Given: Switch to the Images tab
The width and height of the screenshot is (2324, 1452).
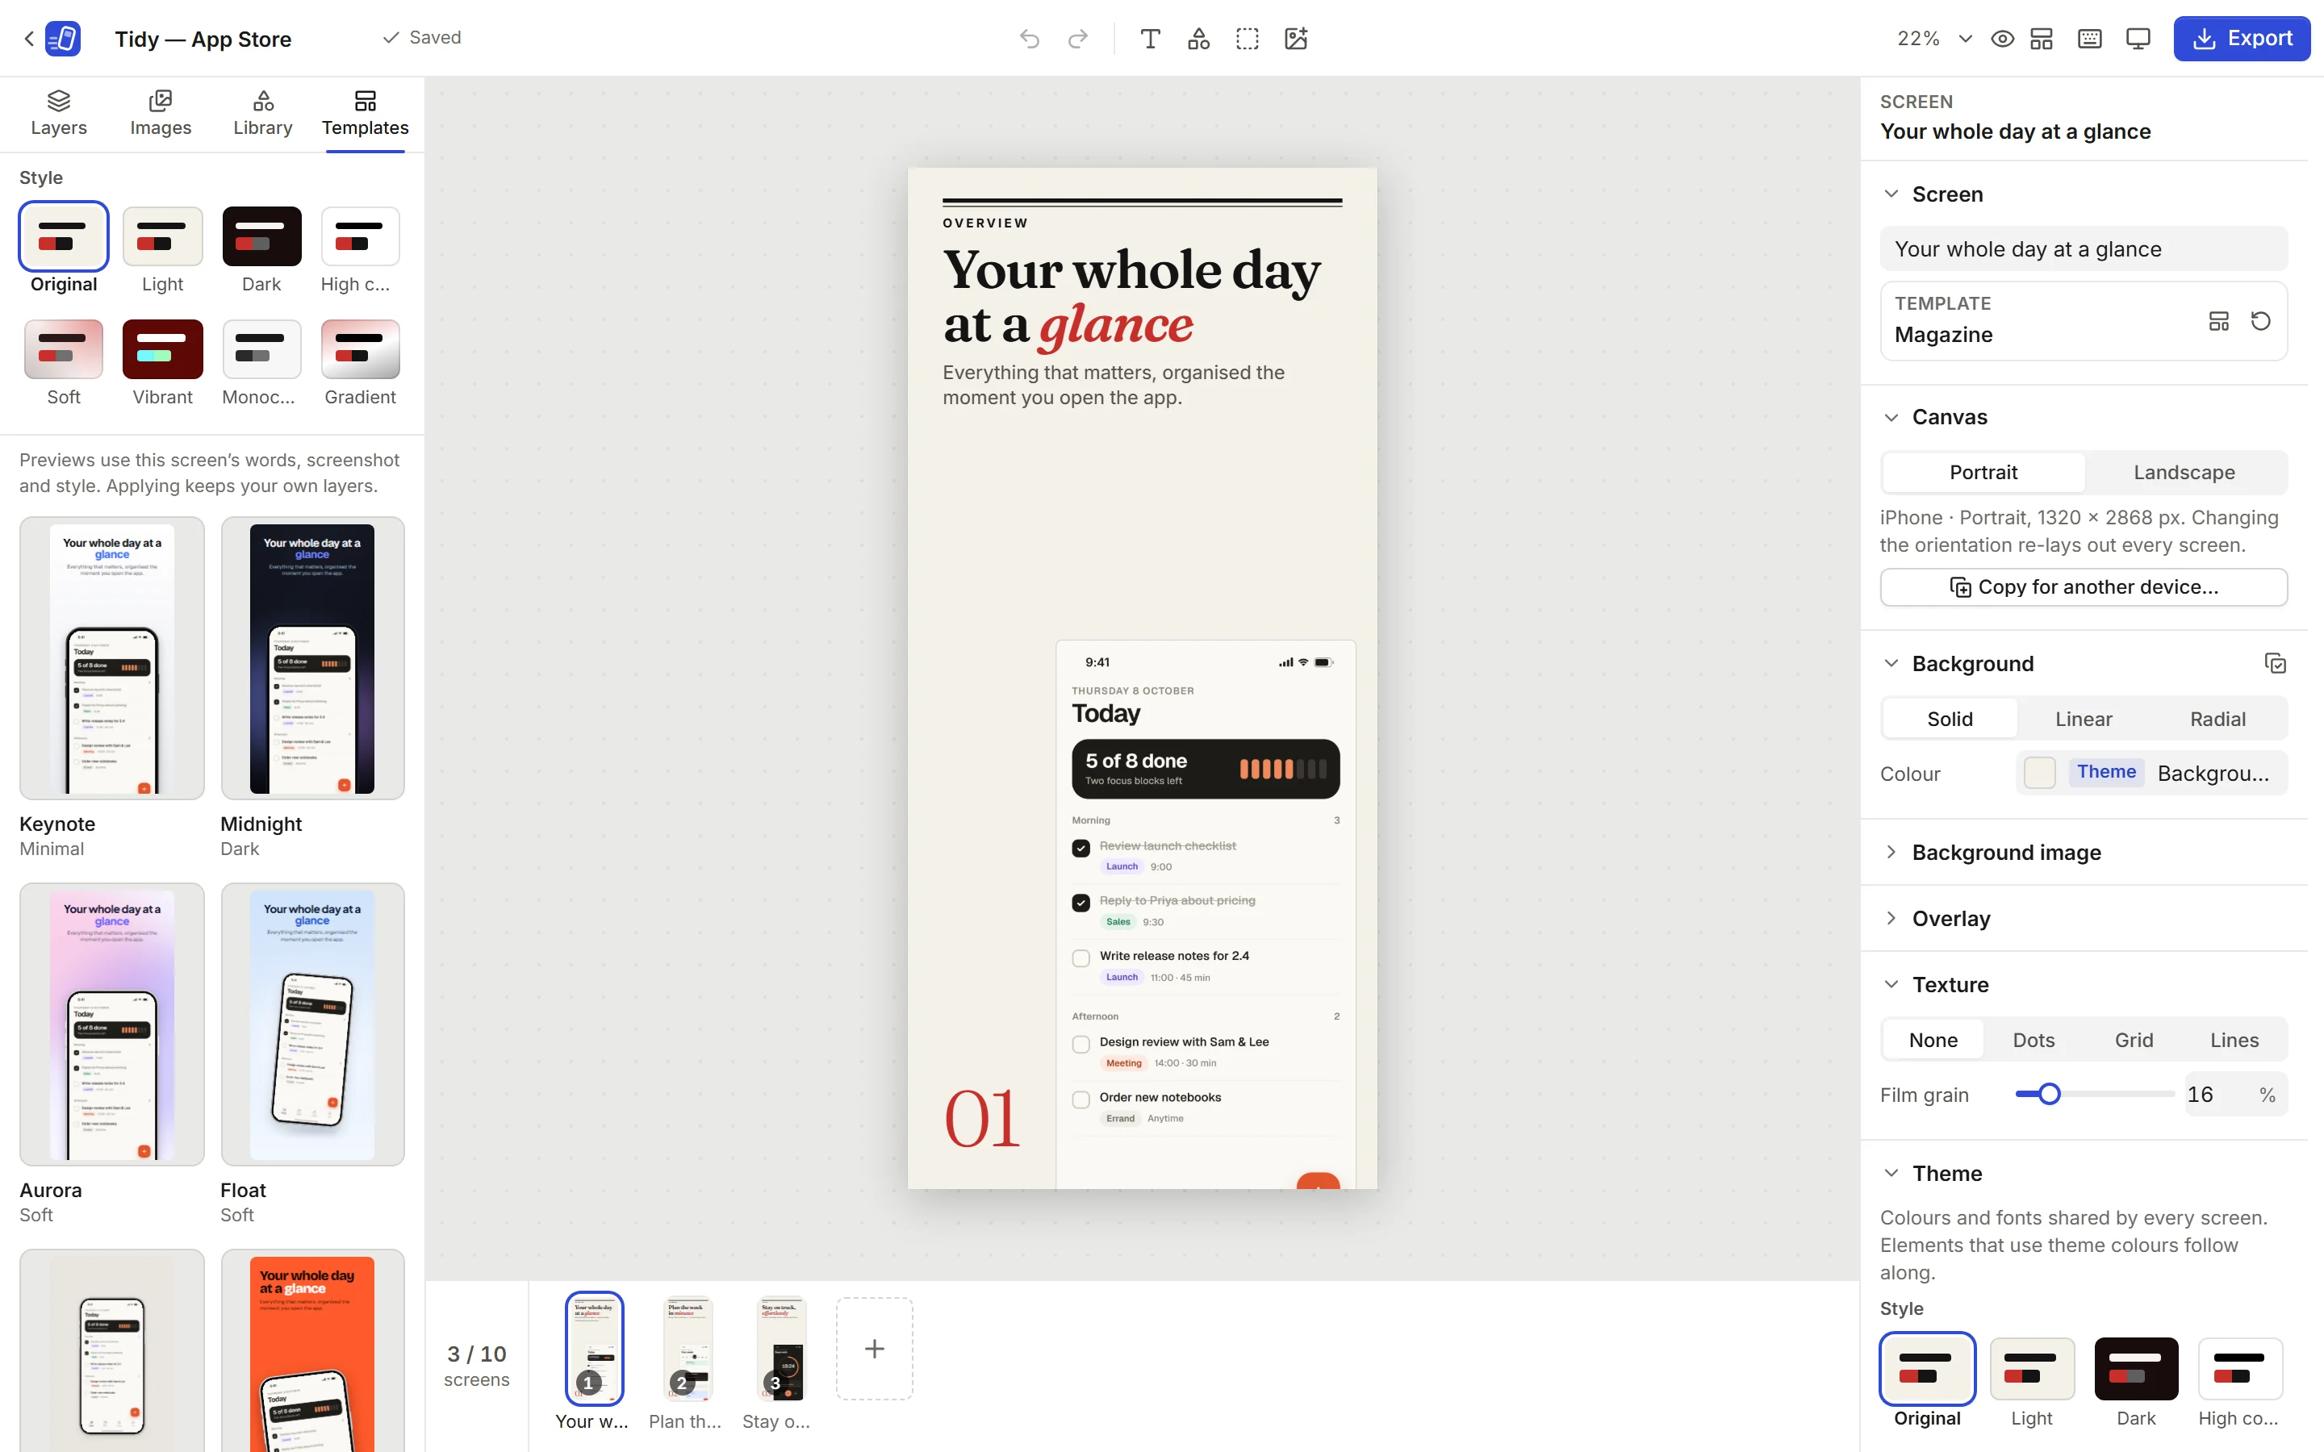Looking at the screenshot, I should [161, 115].
